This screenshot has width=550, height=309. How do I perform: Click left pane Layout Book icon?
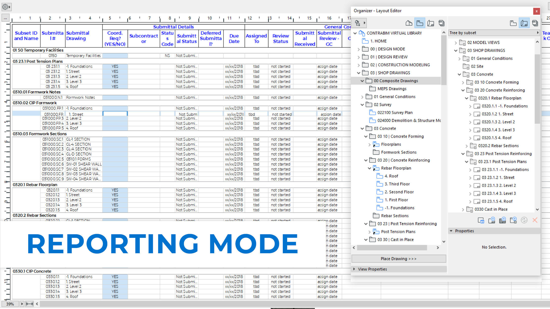(431, 23)
